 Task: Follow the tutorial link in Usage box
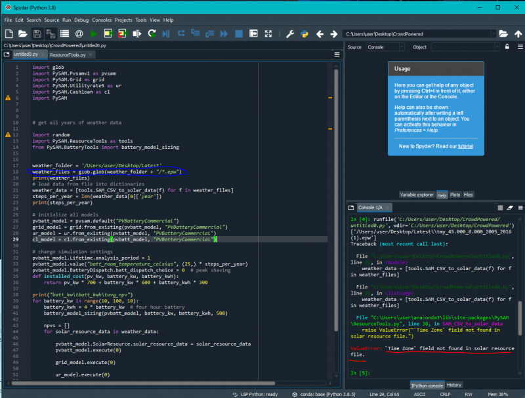click(465, 146)
